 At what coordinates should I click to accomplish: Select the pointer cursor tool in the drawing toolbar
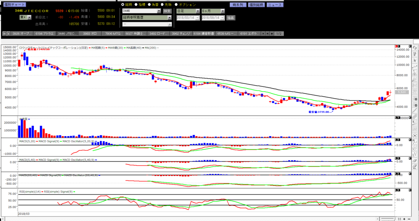tap(415, 60)
